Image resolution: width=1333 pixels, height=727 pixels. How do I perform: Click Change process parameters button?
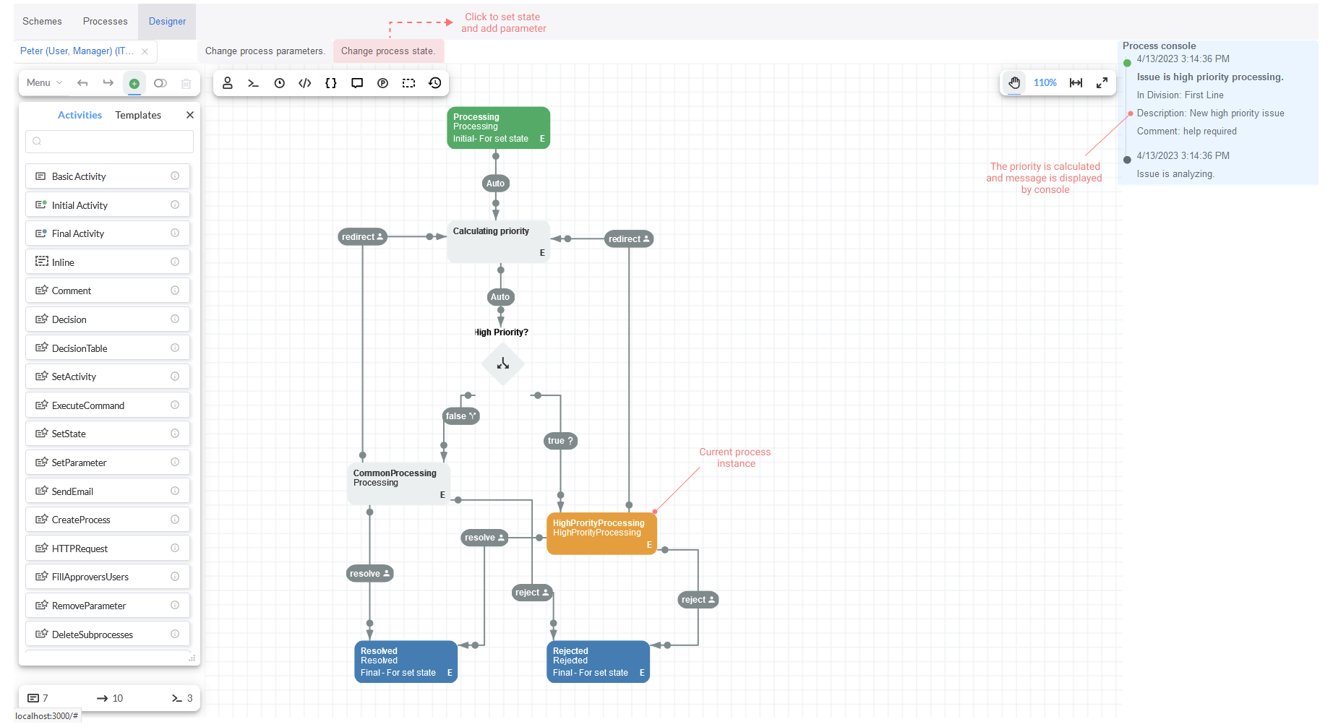click(265, 51)
